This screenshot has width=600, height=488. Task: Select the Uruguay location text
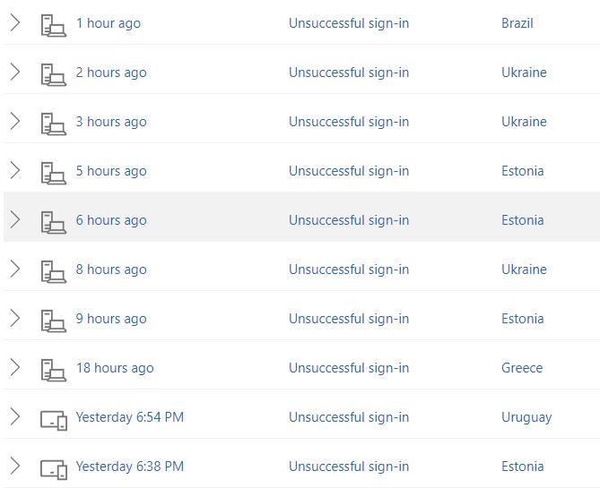(526, 417)
